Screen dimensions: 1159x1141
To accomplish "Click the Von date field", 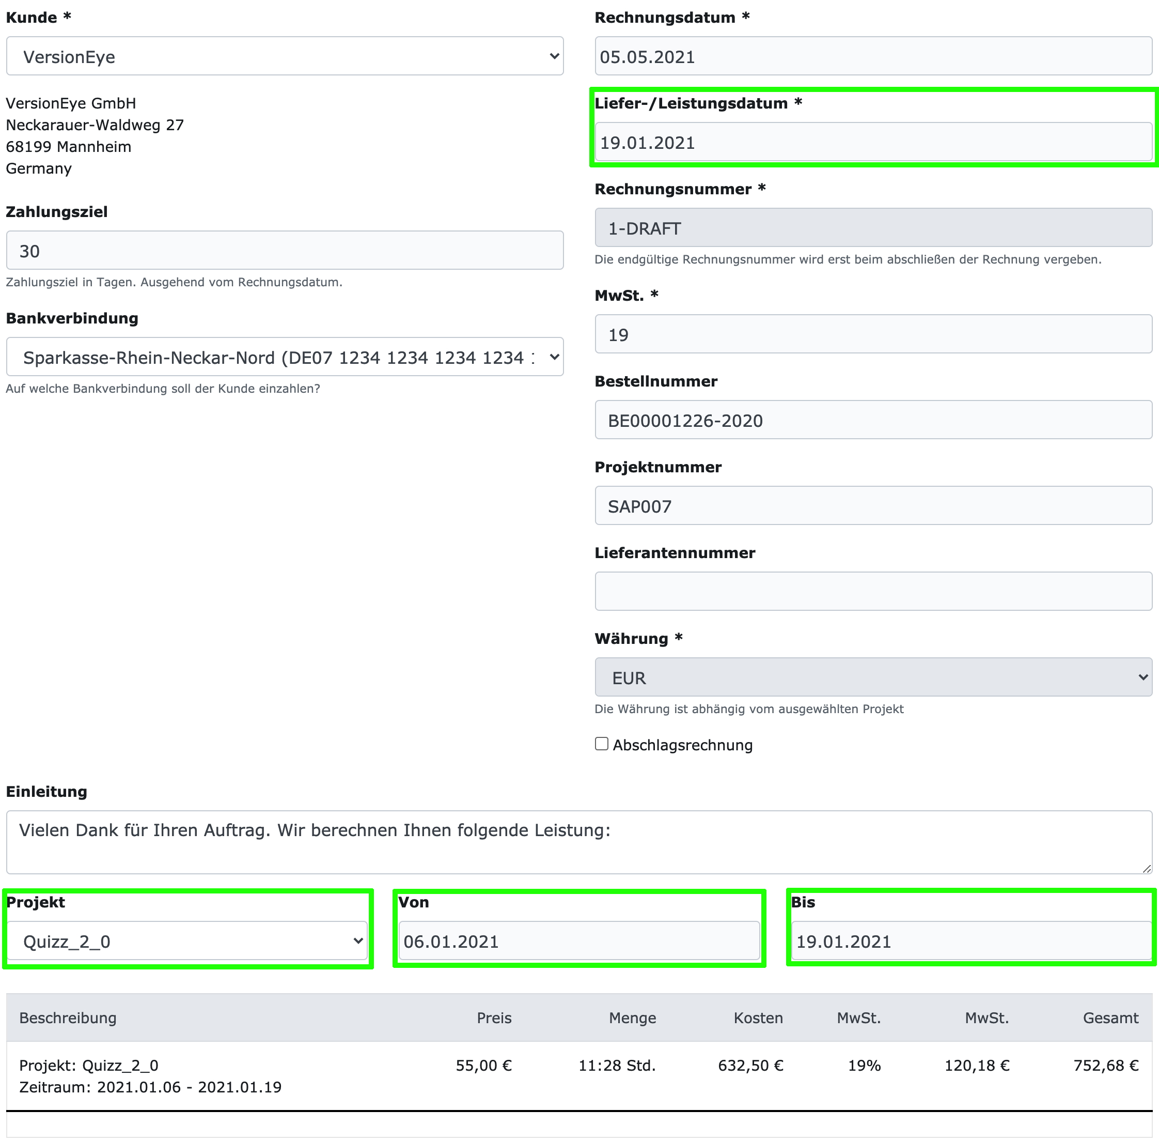I will 578,942.
